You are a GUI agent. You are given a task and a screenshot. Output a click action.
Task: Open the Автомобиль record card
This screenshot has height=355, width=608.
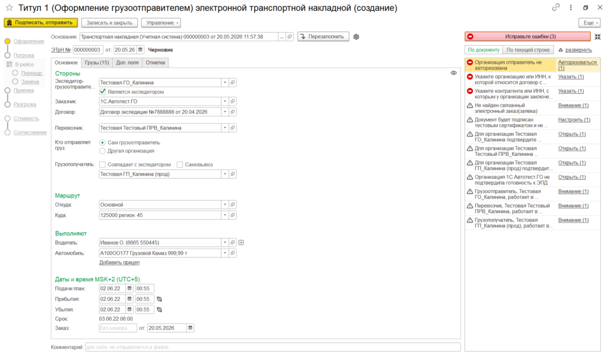(x=233, y=253)
